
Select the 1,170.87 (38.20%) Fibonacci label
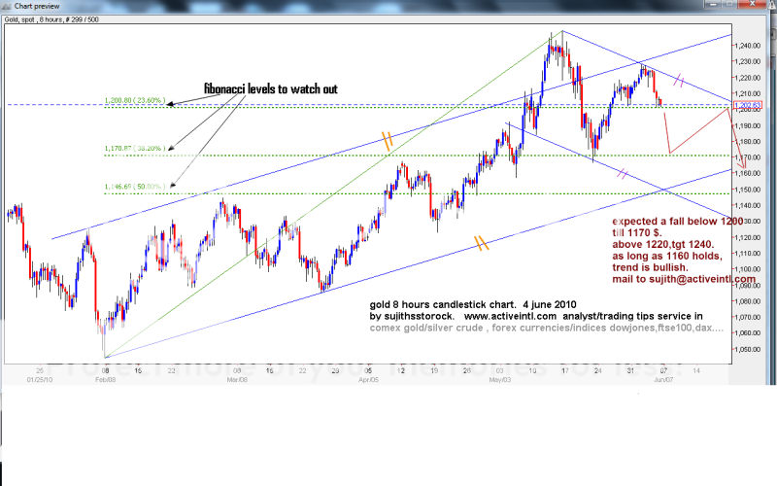135,149
